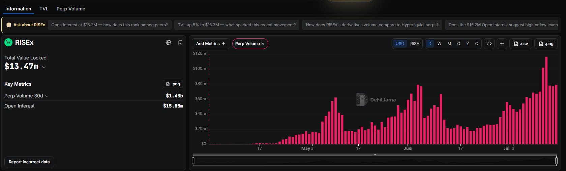Click the $15.85m Open Interest value

pos(173,106)
